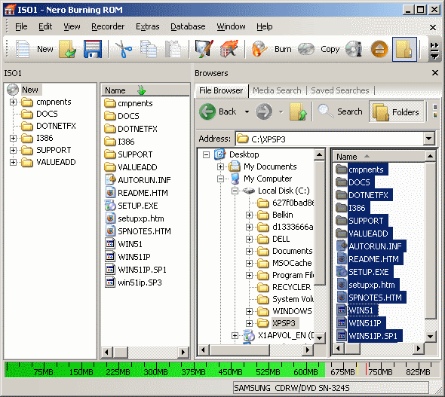Click the toolbar overflow chevron

coord(434,50)
